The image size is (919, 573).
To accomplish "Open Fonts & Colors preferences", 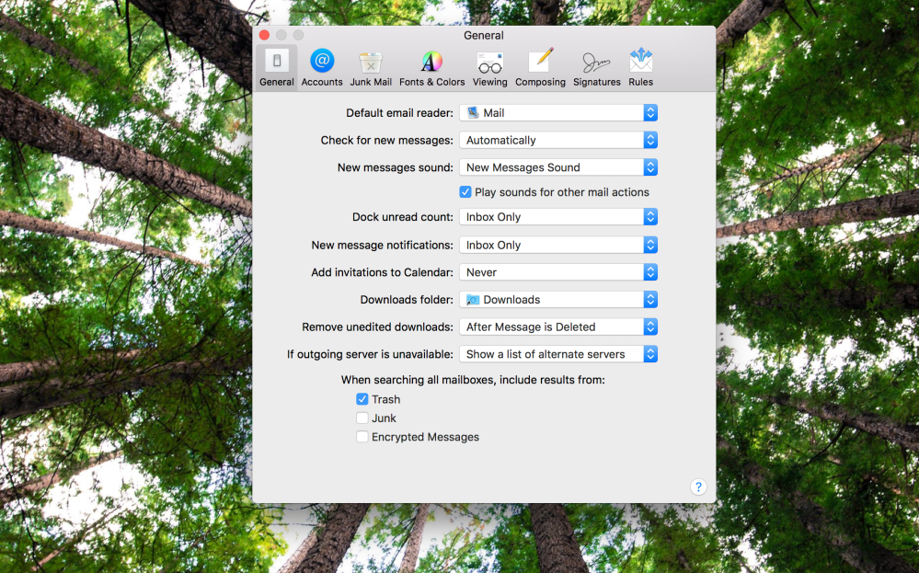I will [431, 68].
